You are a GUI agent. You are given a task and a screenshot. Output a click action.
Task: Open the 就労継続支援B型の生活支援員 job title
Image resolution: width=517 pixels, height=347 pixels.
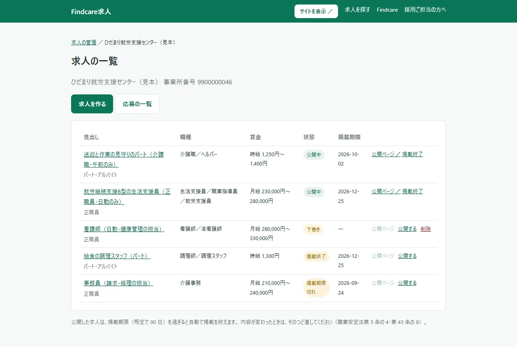tap(127, 196)
